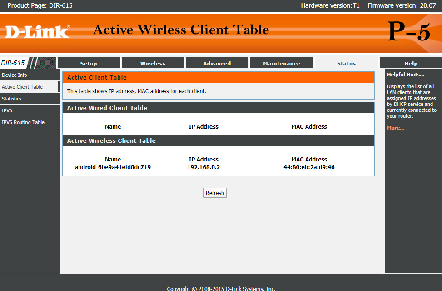
Task: Click the D-Link logo in the banner
Action: click(37, 32)
